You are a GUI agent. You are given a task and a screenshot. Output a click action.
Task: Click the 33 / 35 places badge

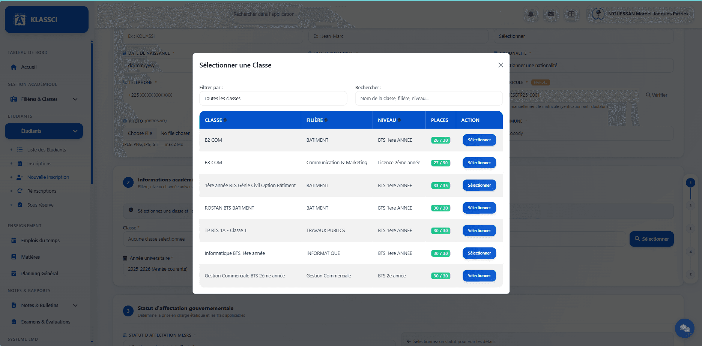[440, 186]
